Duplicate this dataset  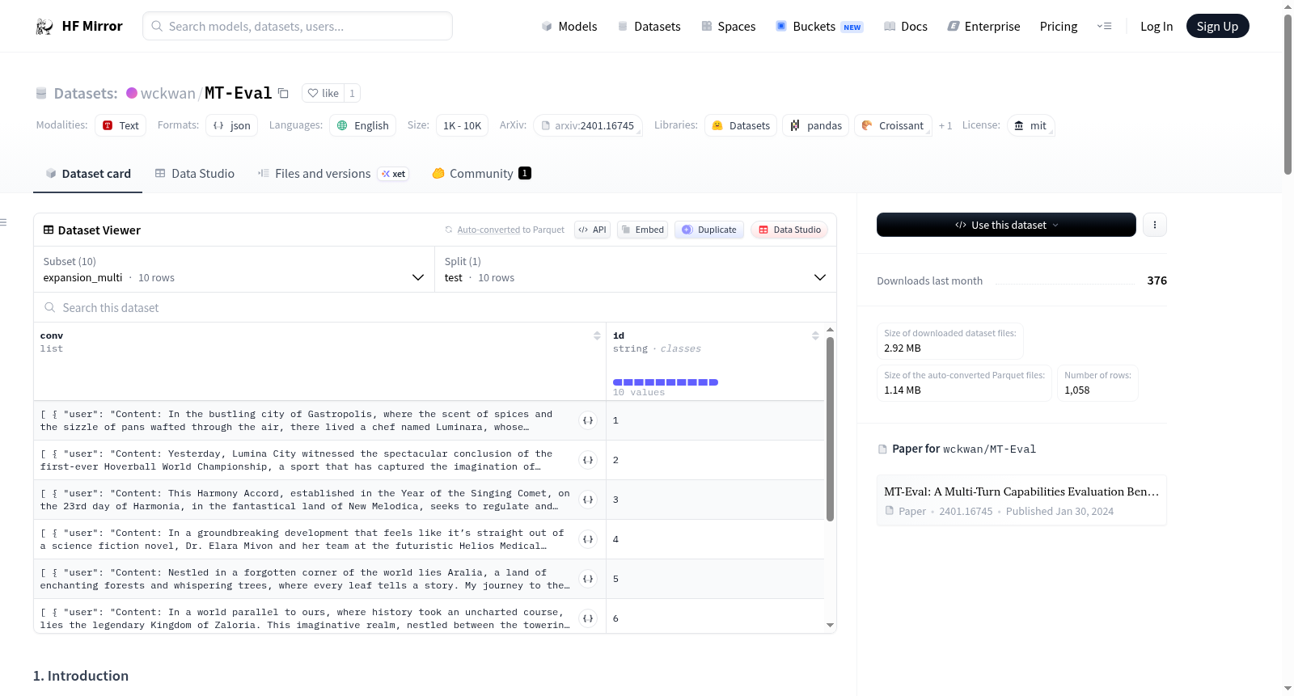coord(709,230)
